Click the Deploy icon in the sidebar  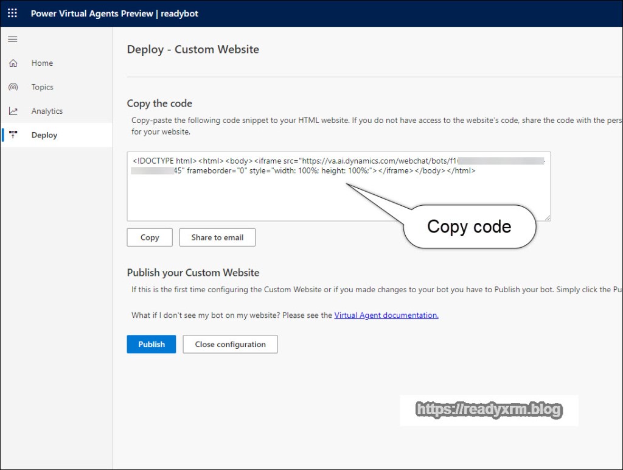point(13,135)
